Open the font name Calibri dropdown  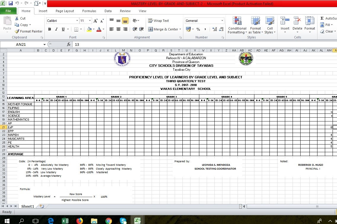coord(77,21)
